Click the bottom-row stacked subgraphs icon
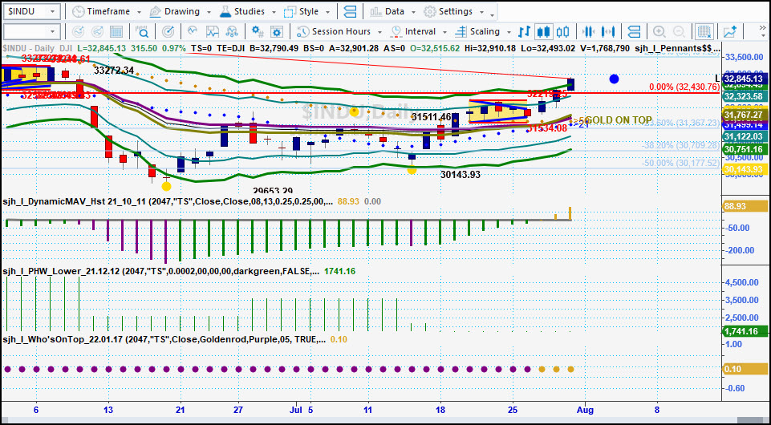Viewport: 771px width, 425px height. coord(635,32)
